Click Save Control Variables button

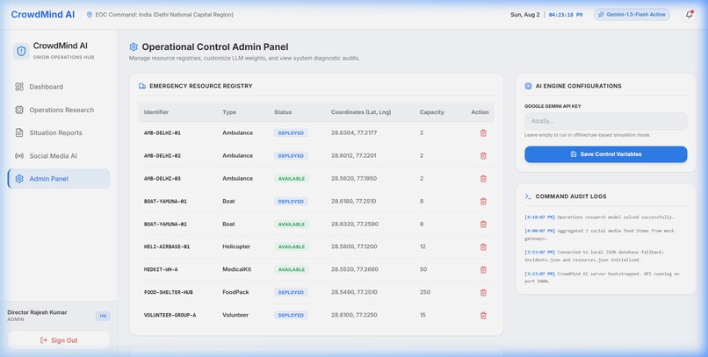(605, 154)
